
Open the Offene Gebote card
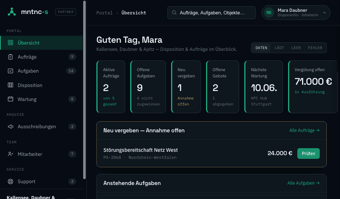click(x=223, y=87)
